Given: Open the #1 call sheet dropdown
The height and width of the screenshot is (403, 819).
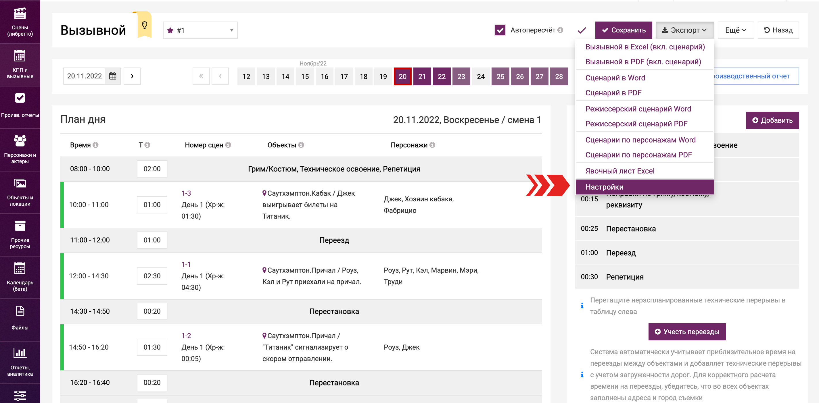Looking at the screenshot, I should tap(200, 30).
